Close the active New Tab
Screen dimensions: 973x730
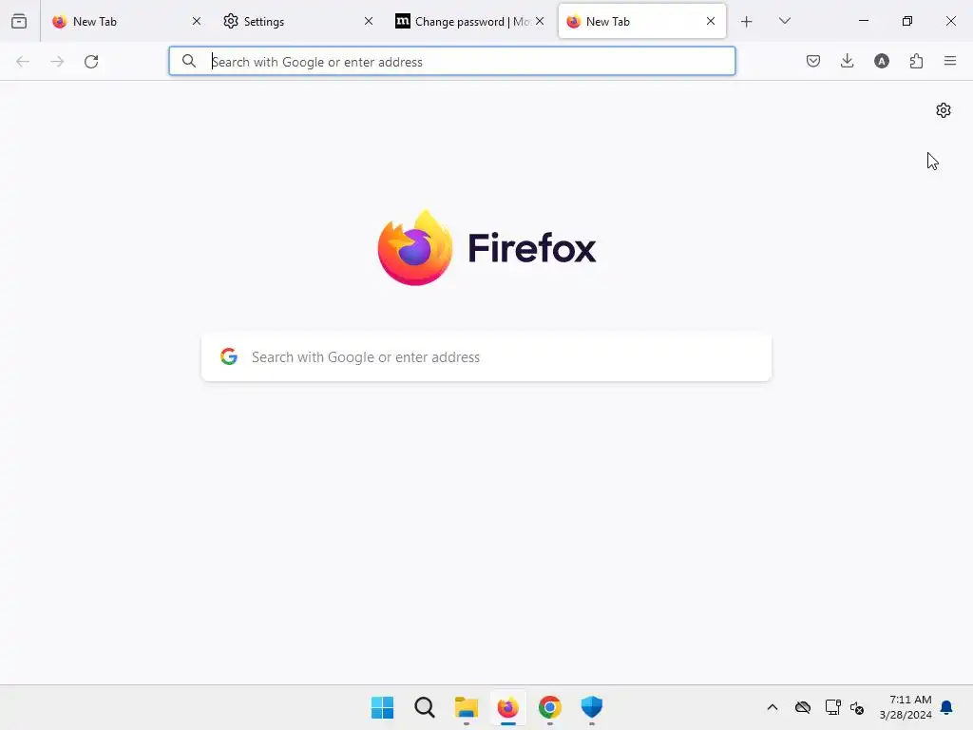pyautogui.click(x=711, y=21)
